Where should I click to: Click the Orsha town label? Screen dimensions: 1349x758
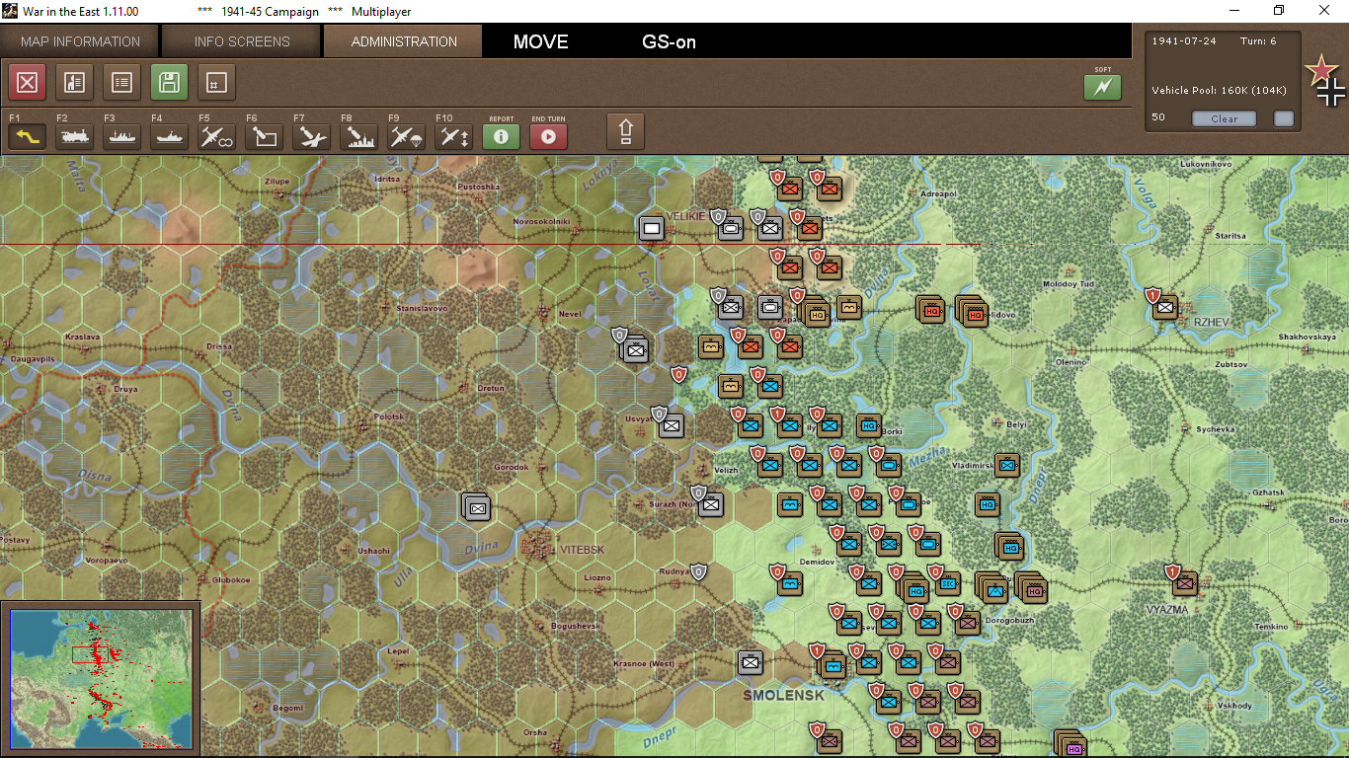(535, 732)
